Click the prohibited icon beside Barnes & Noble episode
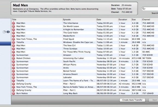 click(14, 87)
